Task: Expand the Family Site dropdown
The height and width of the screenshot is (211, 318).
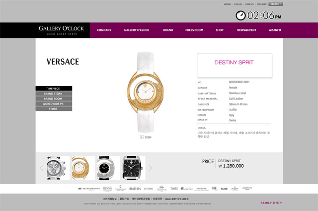Action: (x=271, y=203)
